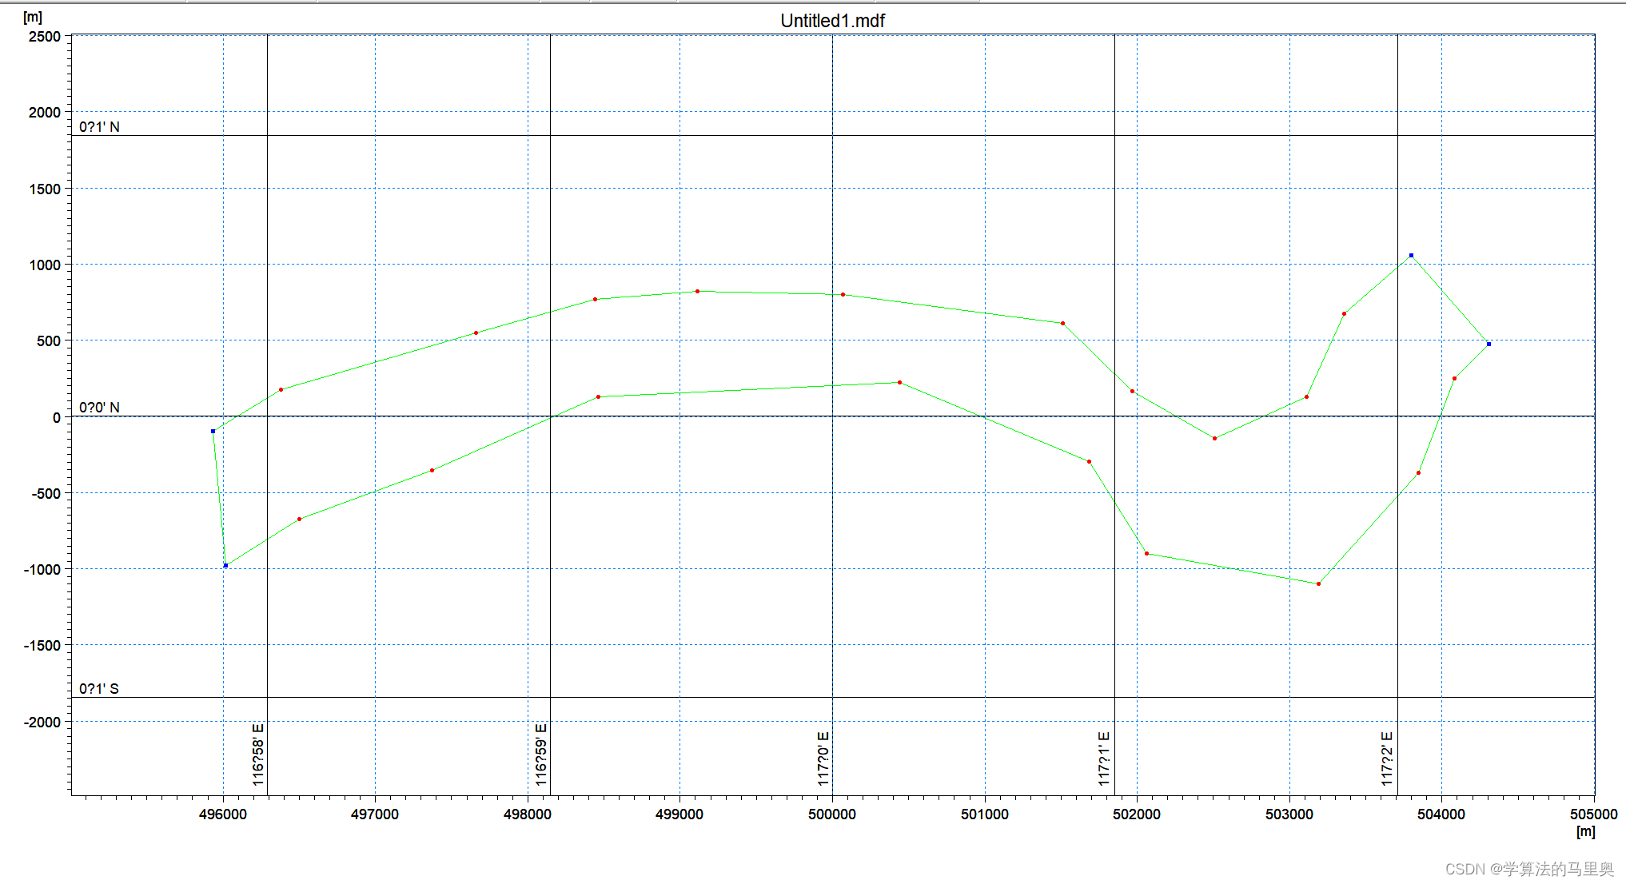Select the bottom-left blue node near -1000 m
Image resolution: width=1626 pixels, height=884 pixels.
tap(225, 566)
